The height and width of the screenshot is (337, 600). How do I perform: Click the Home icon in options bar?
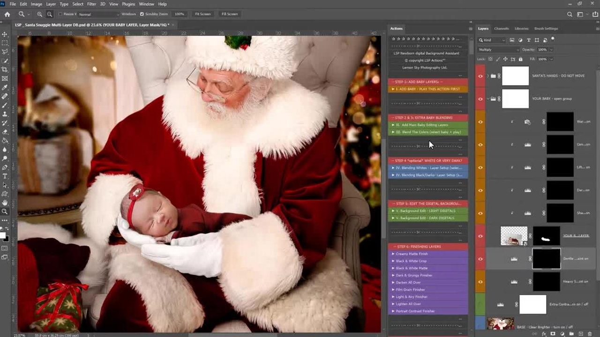7,14
